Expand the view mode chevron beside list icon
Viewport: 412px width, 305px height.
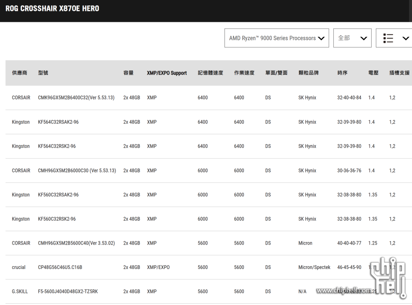point(406,38)
